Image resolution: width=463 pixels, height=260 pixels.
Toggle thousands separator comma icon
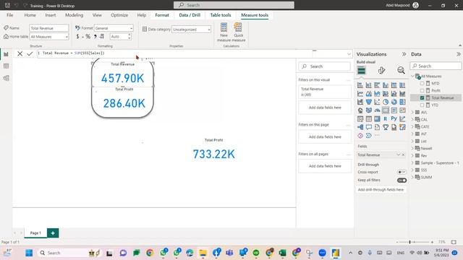point(95,36)
